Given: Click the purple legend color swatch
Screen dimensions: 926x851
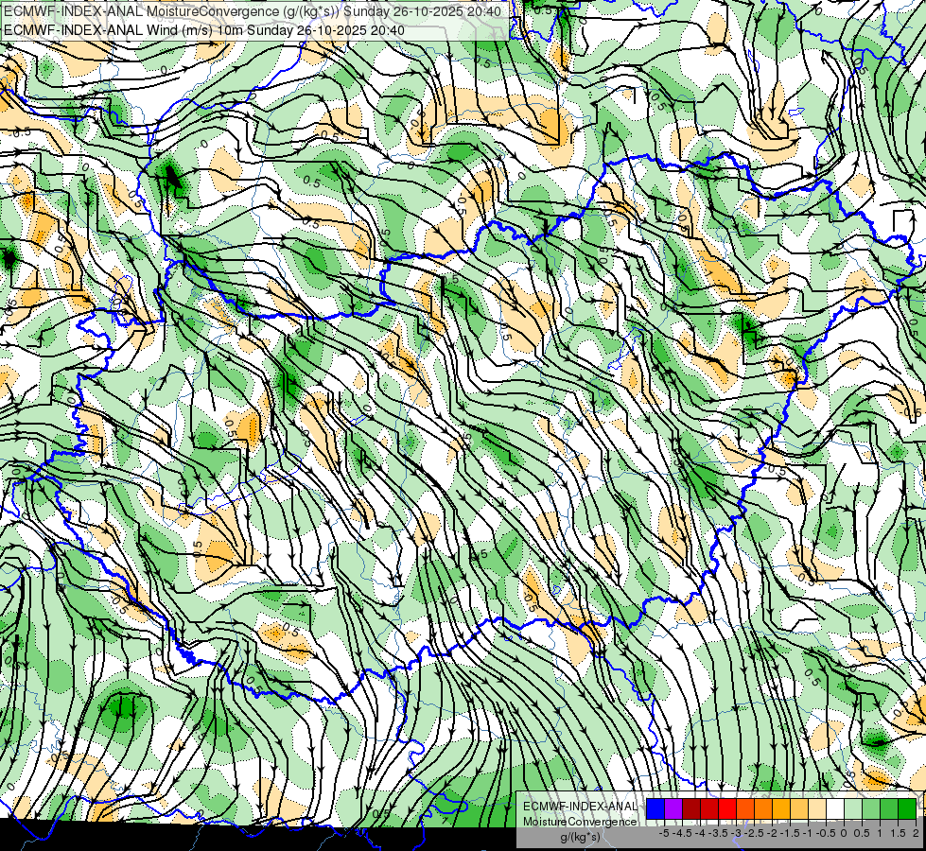Looking at the screenshot, I should click(673, 808).
